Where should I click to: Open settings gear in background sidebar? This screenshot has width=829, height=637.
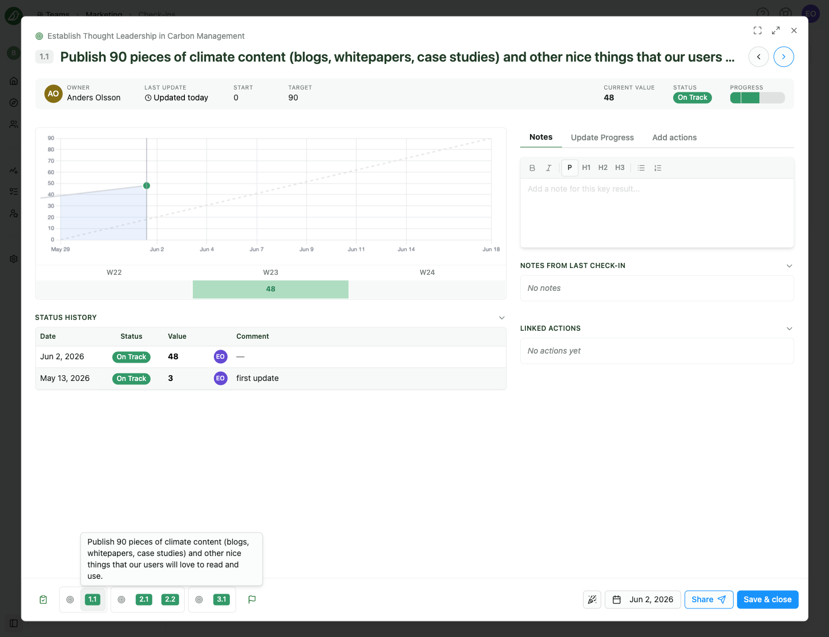[14, 258]
